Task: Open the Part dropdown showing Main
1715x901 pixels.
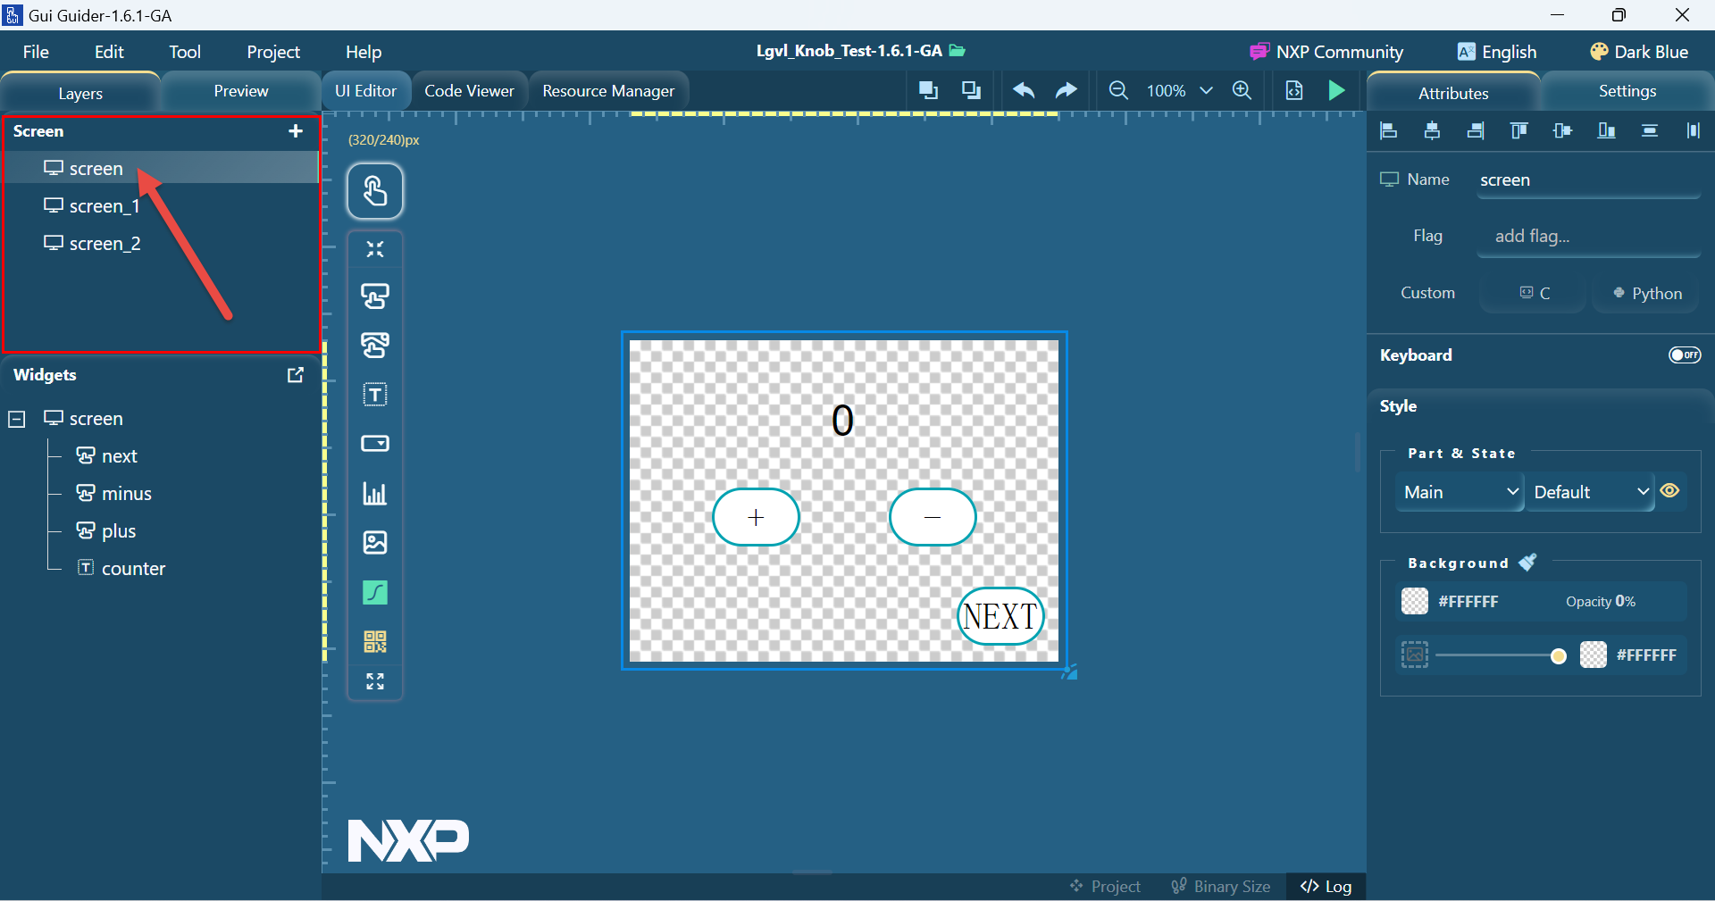Action: point(1459,492)
